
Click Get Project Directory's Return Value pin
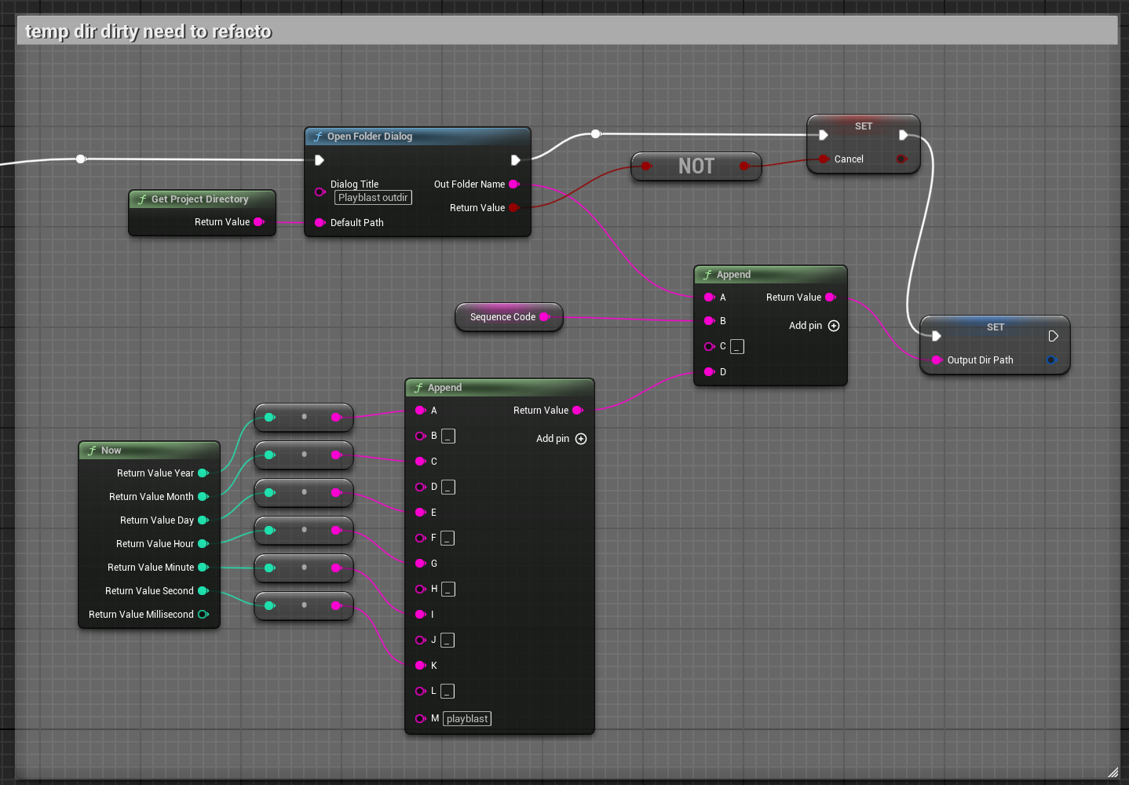pyautogui.click(x=259, y=222)
